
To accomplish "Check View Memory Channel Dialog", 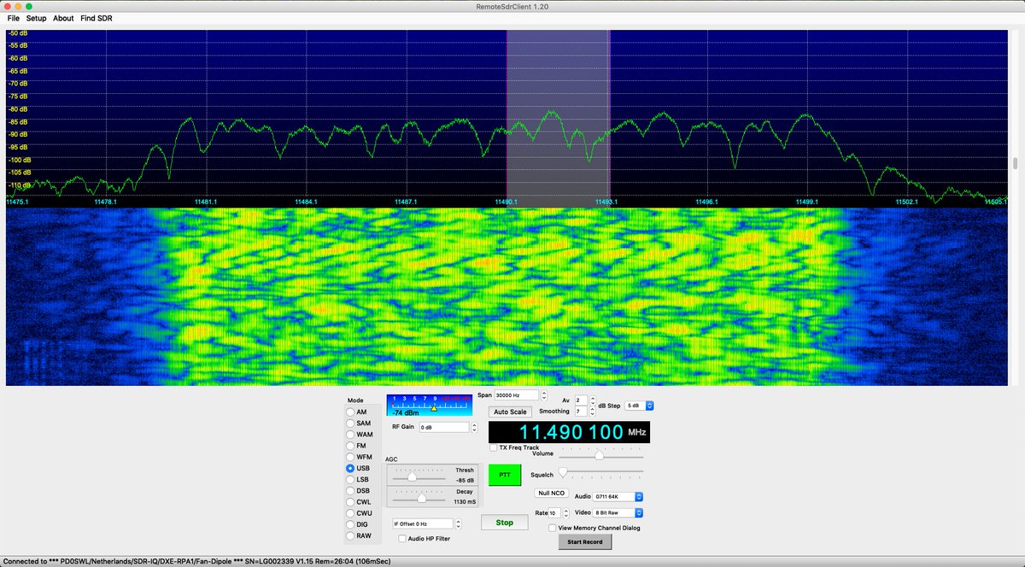I will pyautogui.click(x=552, y=528).
